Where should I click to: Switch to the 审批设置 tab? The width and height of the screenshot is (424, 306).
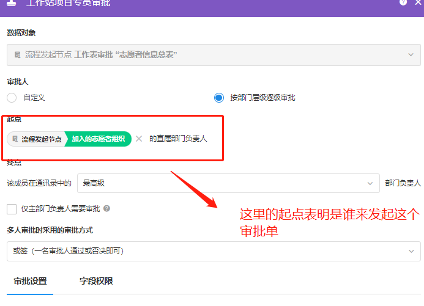pos(30,282)
